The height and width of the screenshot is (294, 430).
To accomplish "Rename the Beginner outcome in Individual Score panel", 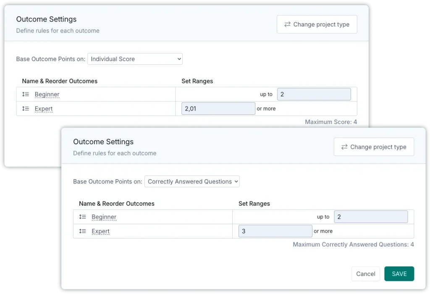I will (47, 95).
